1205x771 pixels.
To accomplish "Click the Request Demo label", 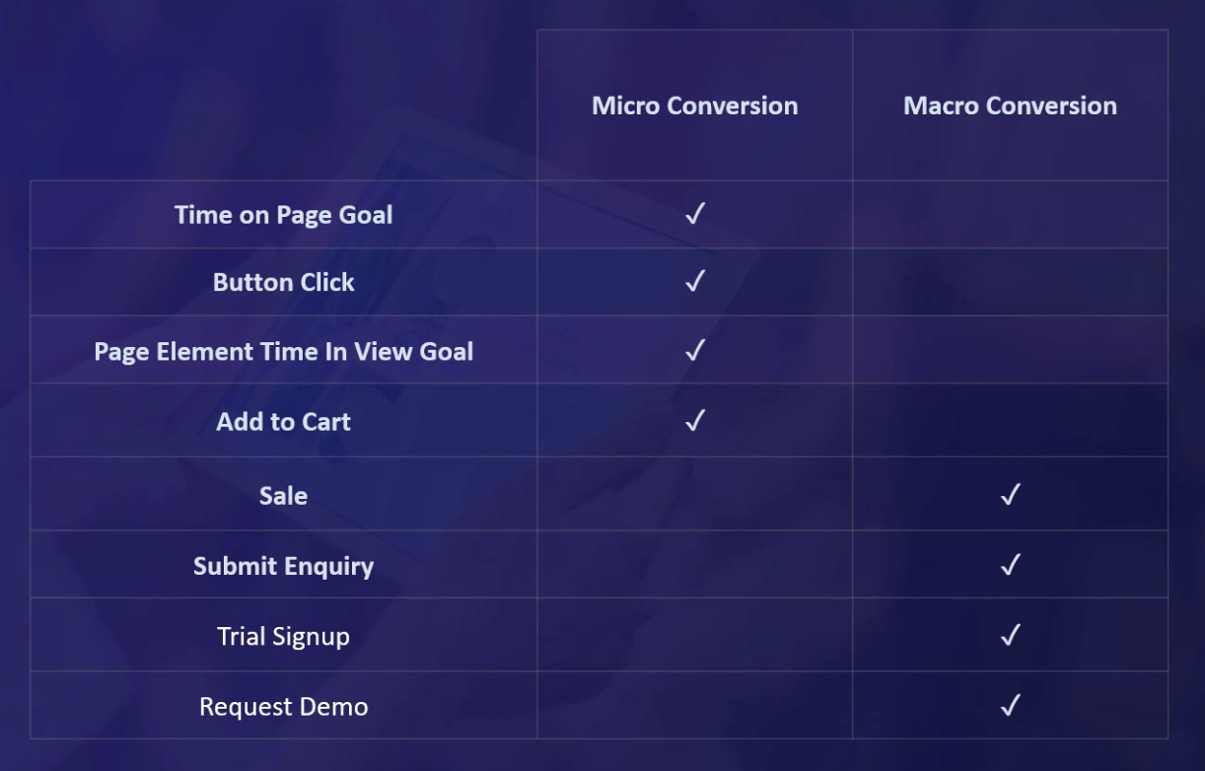I will (284, 707).
